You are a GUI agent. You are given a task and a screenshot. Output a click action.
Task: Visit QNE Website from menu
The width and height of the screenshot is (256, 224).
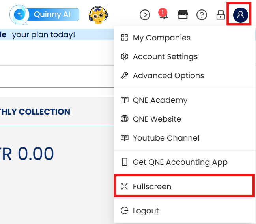click(x=157, y=119)
